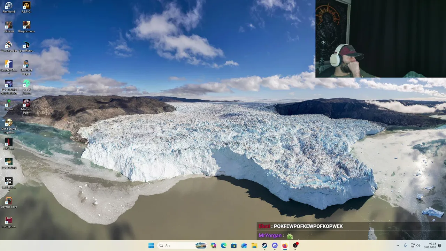The height and width of the screenshot is (251, 446).
Task: Click the taskbar search box labeled Ara
Action: pos(182,245)
